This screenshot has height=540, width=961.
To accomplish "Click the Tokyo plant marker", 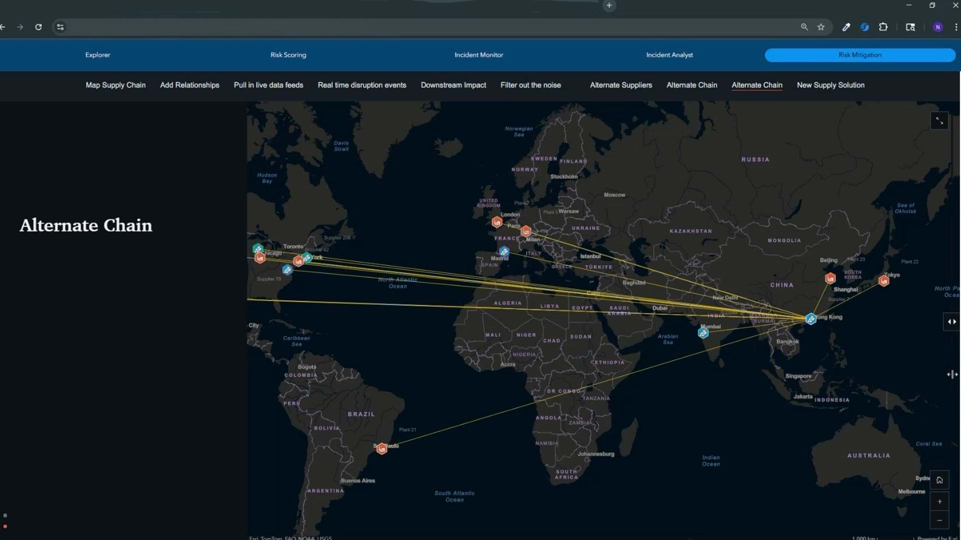I will [883, 280].
